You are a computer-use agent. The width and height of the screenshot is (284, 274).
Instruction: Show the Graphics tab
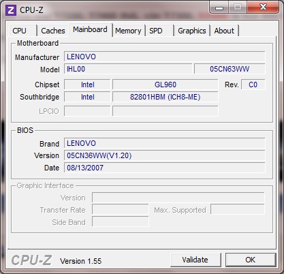[192, 31]
